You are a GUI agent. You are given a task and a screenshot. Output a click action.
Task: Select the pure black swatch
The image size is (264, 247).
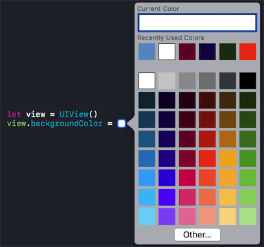tap(248, 81)
